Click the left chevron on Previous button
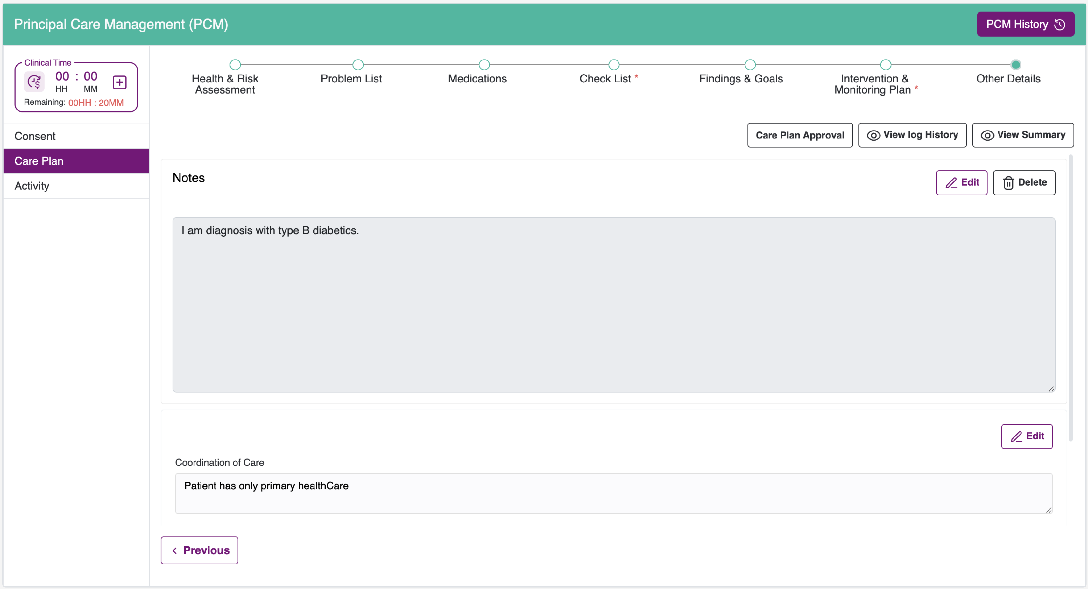Image resolution: width=1088 pixels, height=589 pixels. click(x=175, y=551)
